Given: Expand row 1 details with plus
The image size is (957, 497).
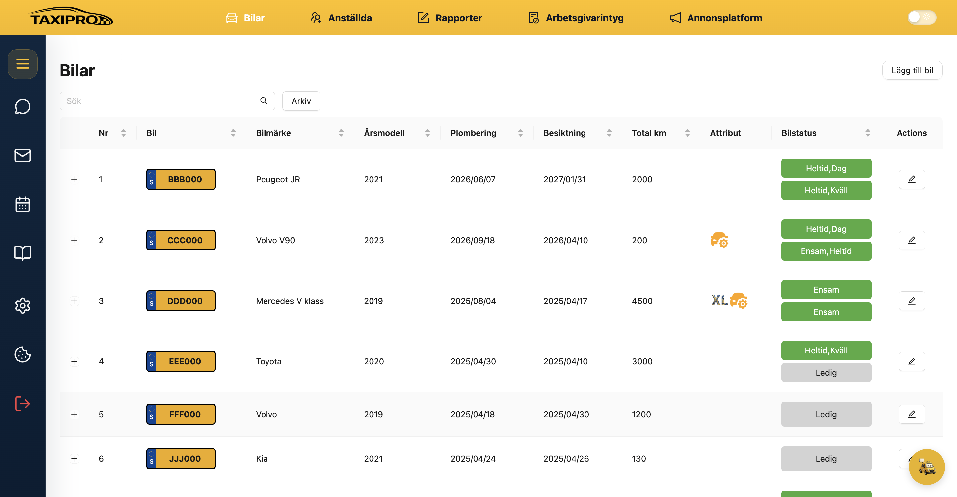Looking at the screenshot, I should click(74, 179).
